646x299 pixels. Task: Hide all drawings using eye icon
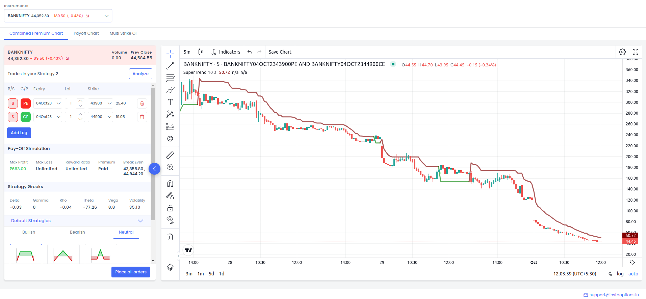170,220
